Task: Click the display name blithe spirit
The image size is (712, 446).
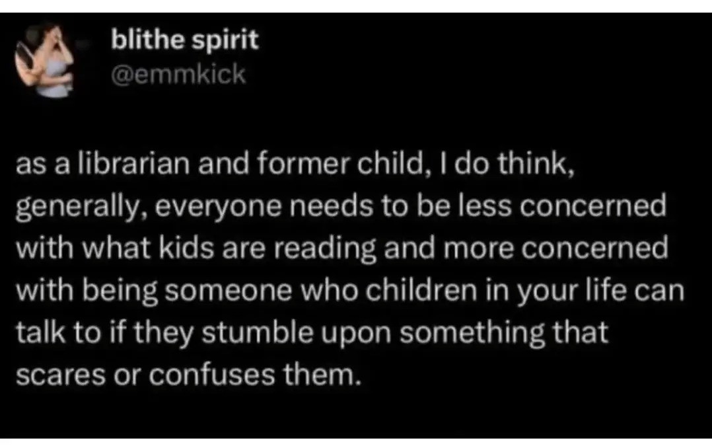Action: coord(185,40)
